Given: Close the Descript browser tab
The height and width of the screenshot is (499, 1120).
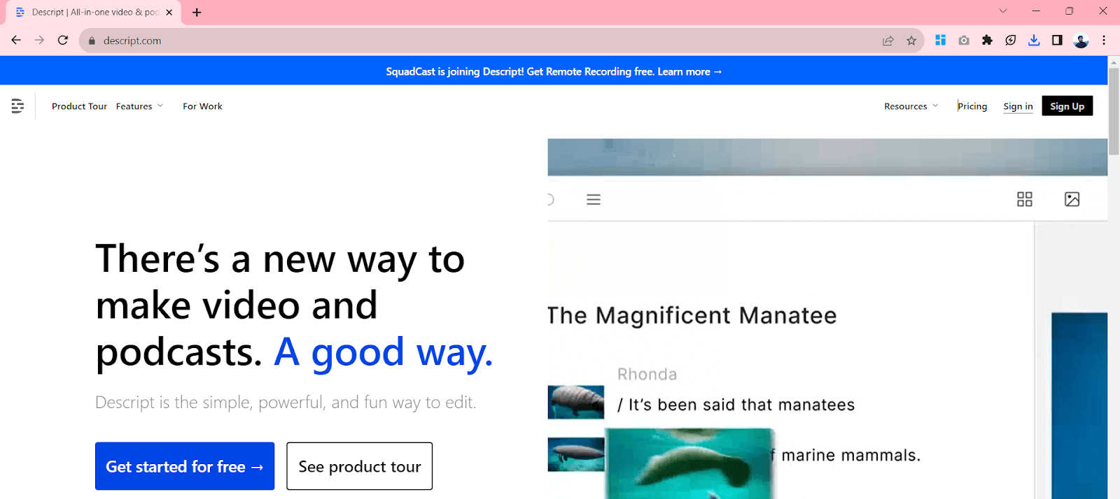Looking at the screenshot, I should 169,13.
